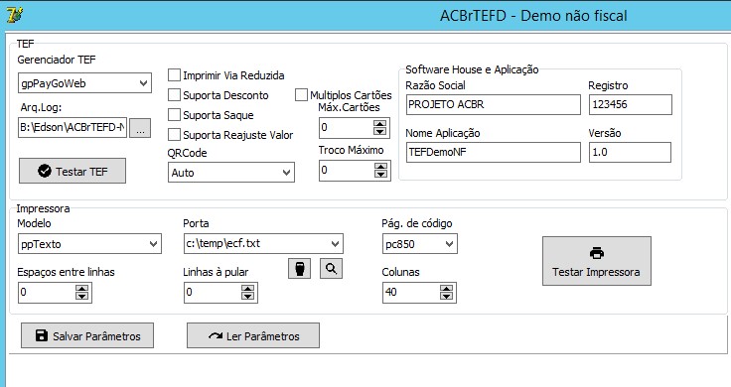Click the Testar TEF button
This screenshot has width=731, height=387.
coord(73,171)
